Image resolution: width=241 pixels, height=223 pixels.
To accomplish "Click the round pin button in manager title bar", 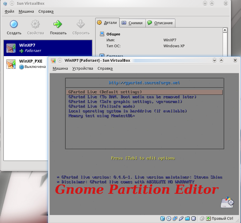I will click(12, 3).
